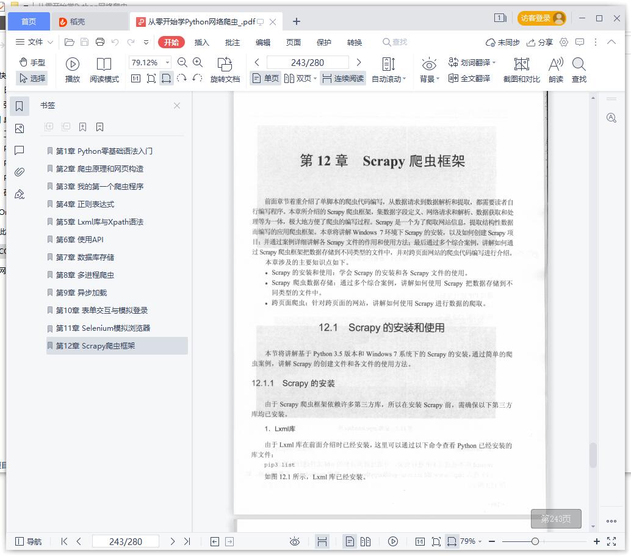Toggle fit width in top toolbar
The height and width of the screenshot is (556, 631).
click(166, 79)
